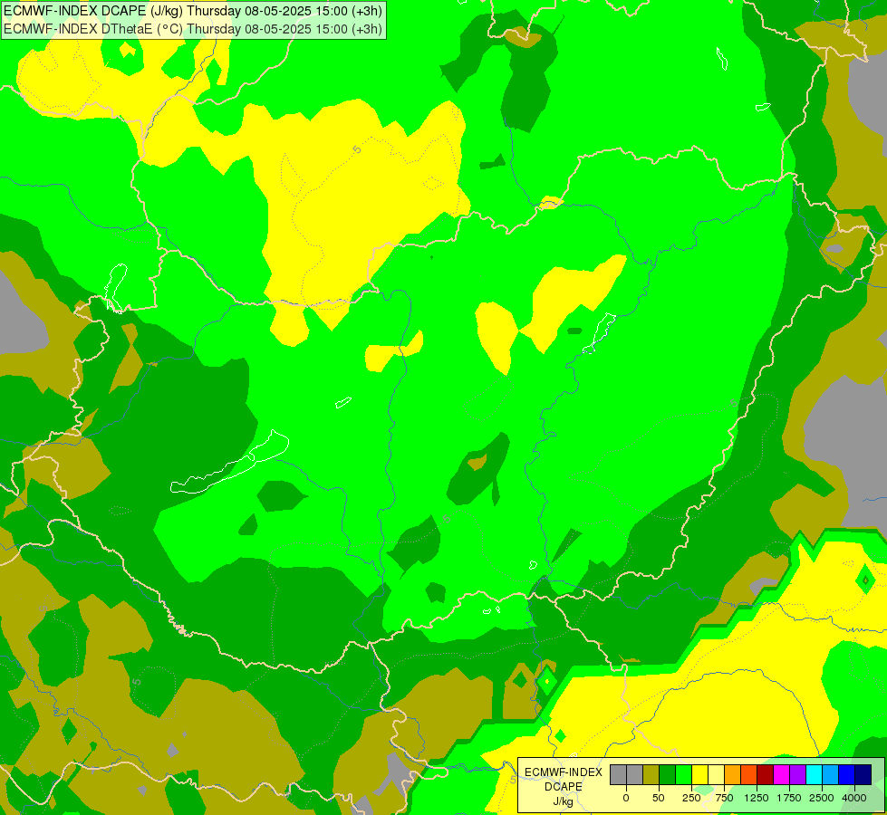
Task: Click the orange legend swatch
Action: 733,774
